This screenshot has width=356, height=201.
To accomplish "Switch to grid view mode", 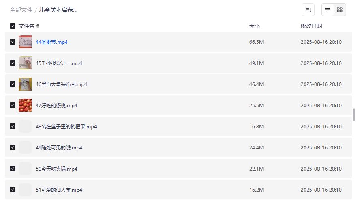I will click(340, 10).
